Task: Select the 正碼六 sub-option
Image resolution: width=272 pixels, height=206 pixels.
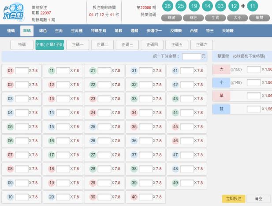Action: pyautogui.click(x=201, y=45)
